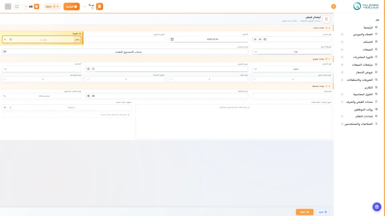Open نوع المودع dropdown showing عميل
The image size is (385, 216).
[292, 69]
